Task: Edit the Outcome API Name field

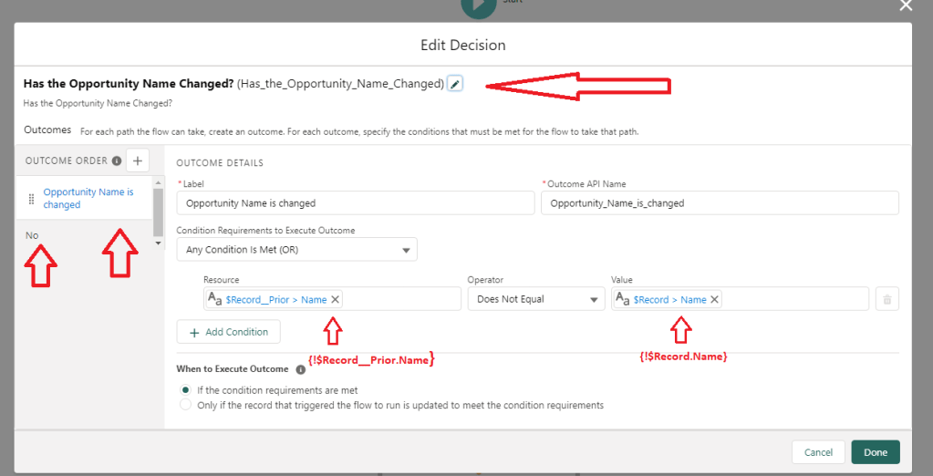Action: tap(720, 202)
